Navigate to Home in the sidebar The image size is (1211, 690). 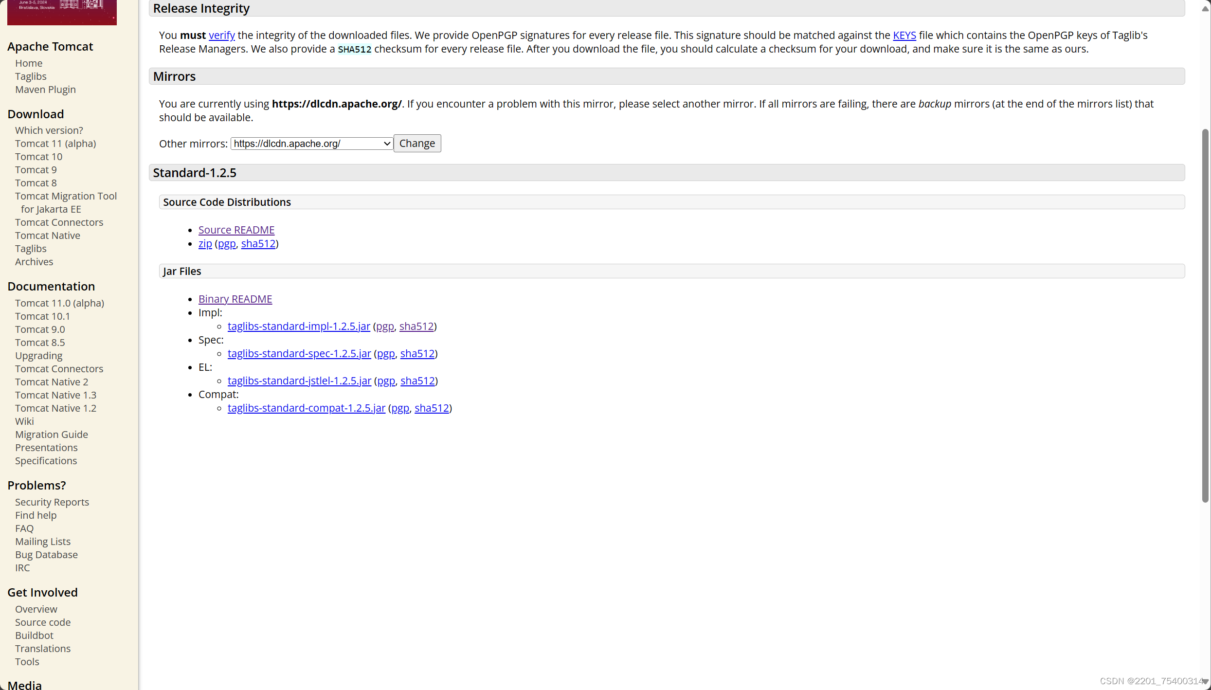tap(28, 63)
